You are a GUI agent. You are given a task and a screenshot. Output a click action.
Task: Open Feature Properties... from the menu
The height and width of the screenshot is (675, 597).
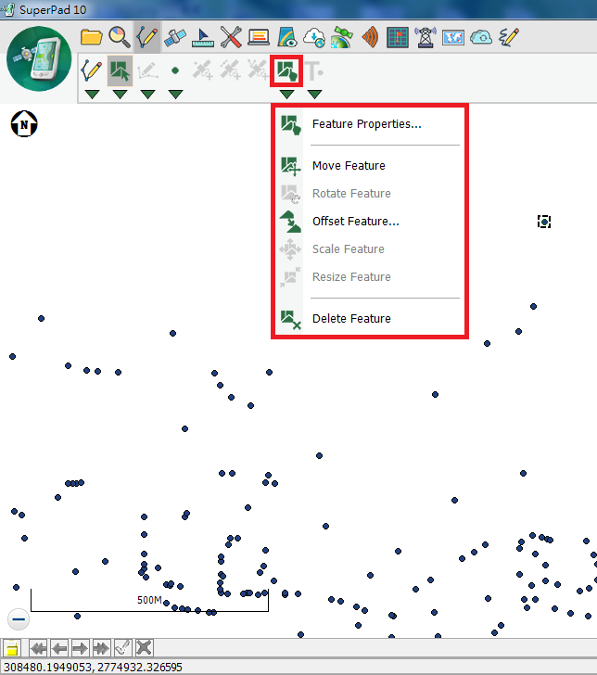coord(370,124)
